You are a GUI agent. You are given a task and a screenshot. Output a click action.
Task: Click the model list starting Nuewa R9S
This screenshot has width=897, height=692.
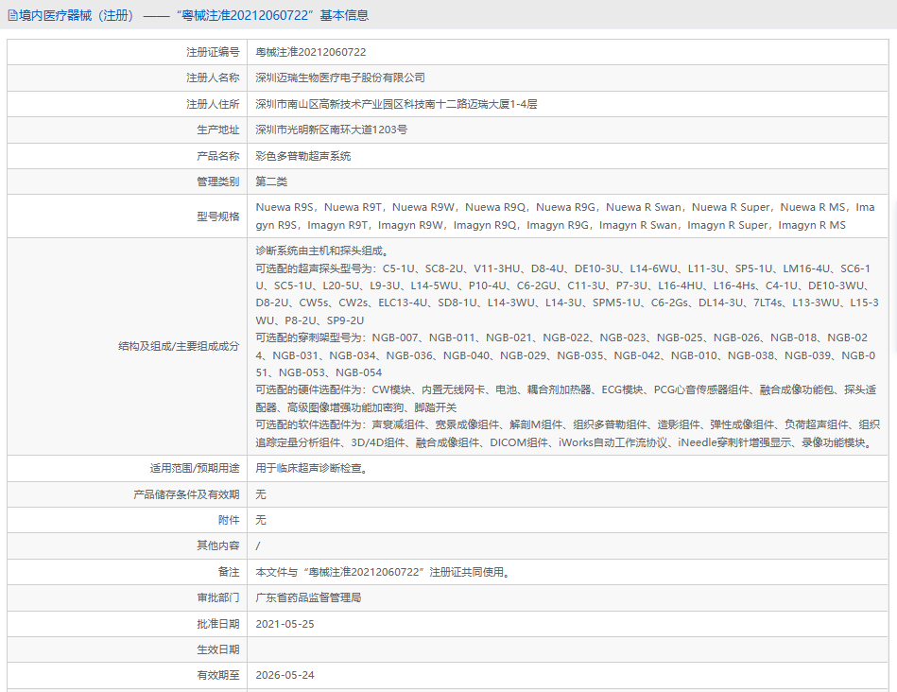pos(565,216)
